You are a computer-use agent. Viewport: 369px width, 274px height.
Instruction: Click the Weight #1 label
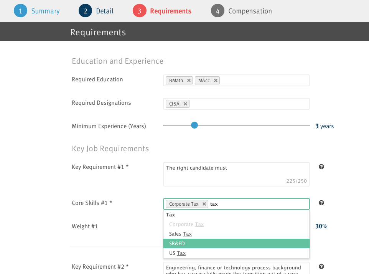pos(85,226)
